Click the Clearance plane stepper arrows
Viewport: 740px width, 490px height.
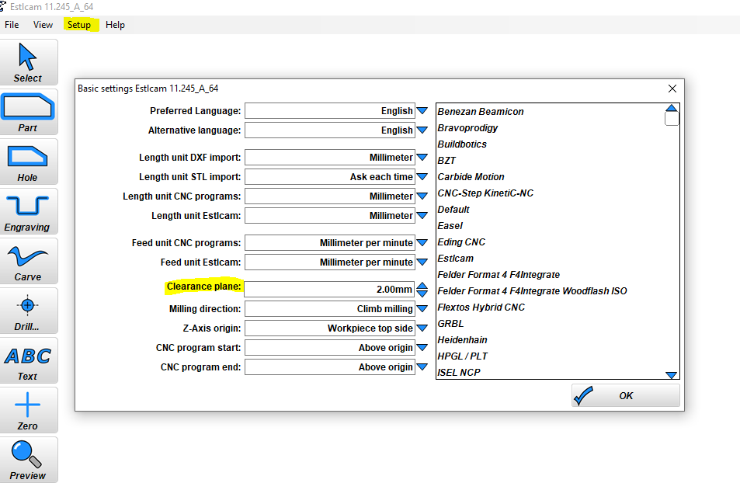coord(422,290)
